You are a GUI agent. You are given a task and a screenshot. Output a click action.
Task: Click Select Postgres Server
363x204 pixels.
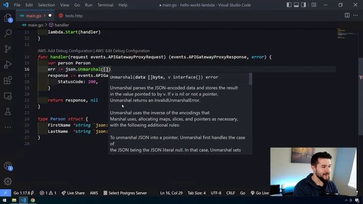click(x=125, y=193)
